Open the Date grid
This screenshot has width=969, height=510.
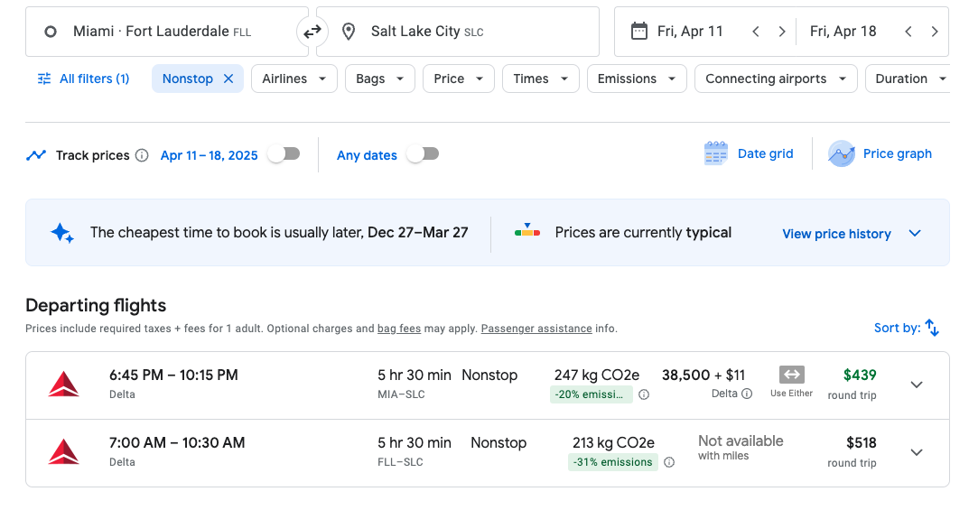749,153
